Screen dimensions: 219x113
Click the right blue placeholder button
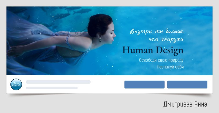[187, 84]
